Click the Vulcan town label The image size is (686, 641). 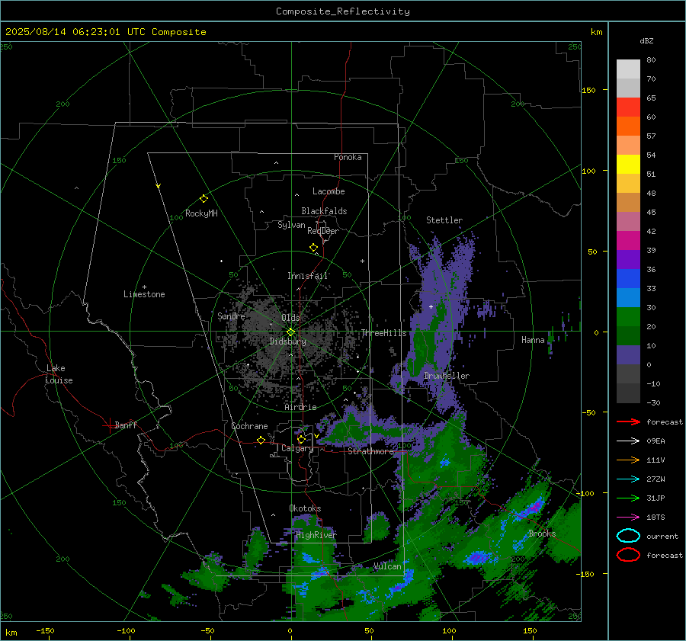point(387,566)
